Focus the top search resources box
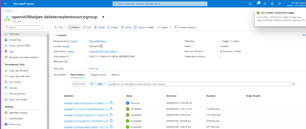Image resolution: width=306 pixels, height=129 pixels. pyautogui.click(x=160, y=4)
